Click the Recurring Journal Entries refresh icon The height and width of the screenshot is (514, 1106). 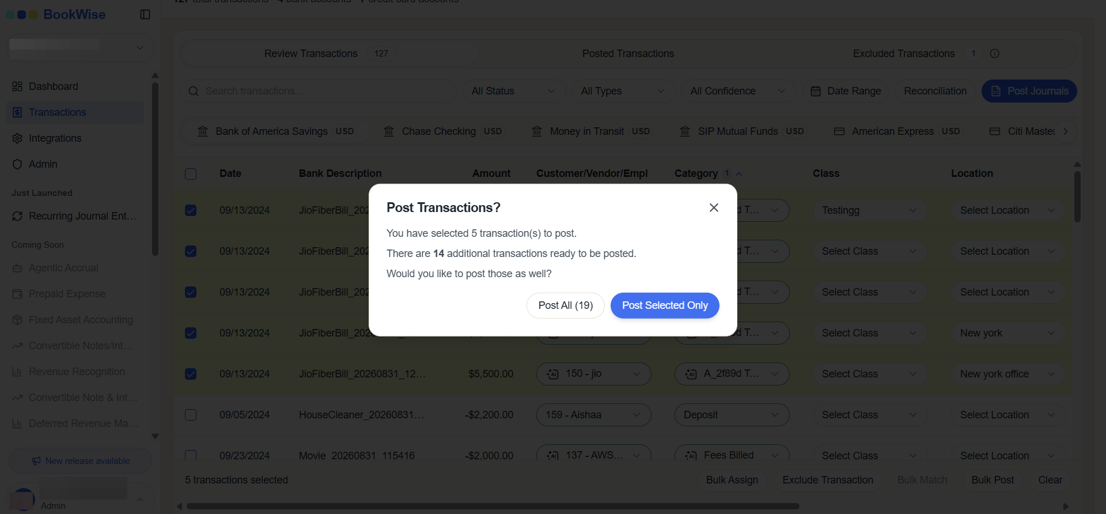[x=17, y=216]
